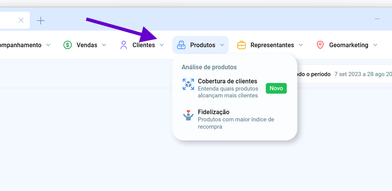
Task: Click the period date range filter
Action: [x=345, y=74]
